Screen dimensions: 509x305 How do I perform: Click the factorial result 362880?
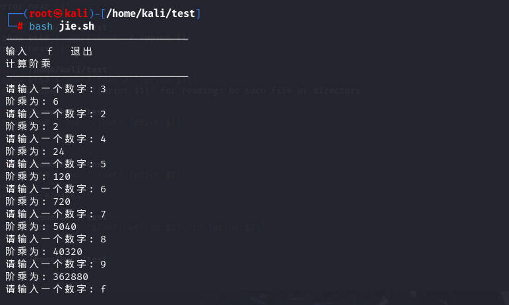(x=71, y=277)
